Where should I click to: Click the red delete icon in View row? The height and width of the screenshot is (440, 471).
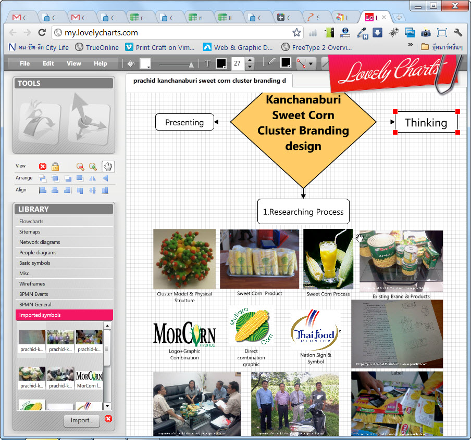coord(43,166)
